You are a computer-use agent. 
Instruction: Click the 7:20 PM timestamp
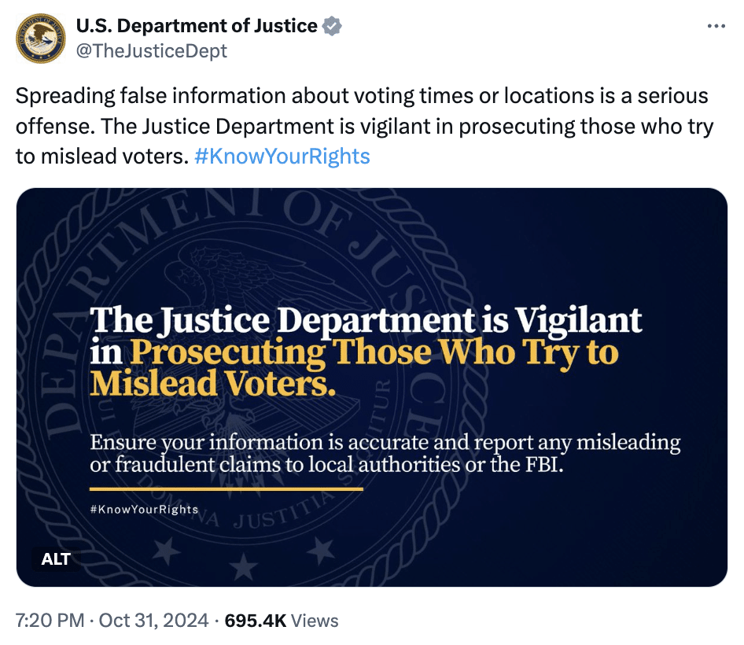[50, 621]
